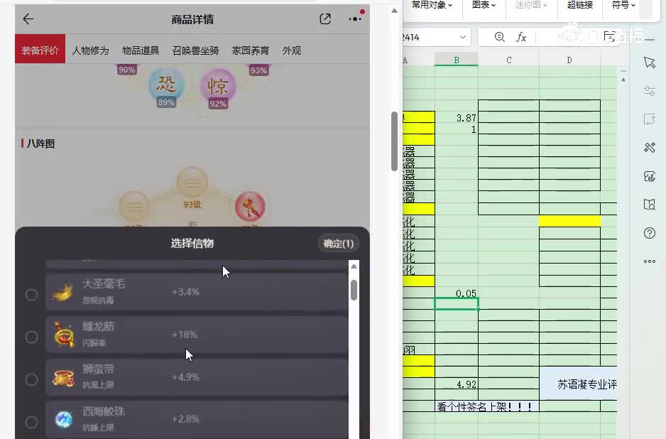
Task: Open the 常用对象 dropdown
Action: [432, 5]
